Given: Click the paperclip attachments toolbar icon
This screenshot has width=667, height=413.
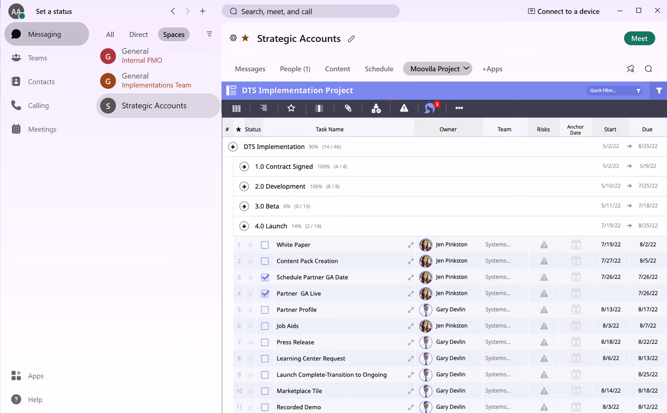Looking at the screenshot, I should pyautogui.click(x=348, y=108).
